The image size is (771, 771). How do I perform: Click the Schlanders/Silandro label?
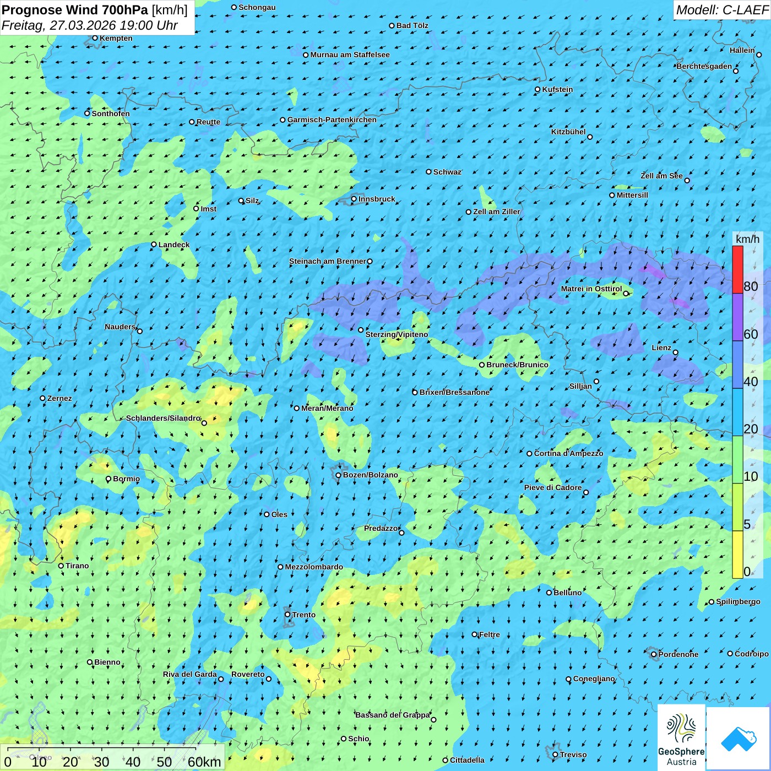[163, 418]
